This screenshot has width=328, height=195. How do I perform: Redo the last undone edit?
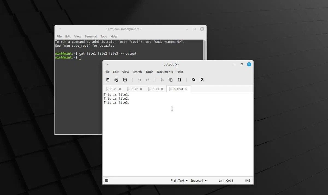148,80
